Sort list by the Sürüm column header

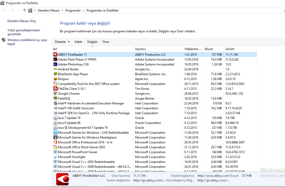(x=240, y=49)
